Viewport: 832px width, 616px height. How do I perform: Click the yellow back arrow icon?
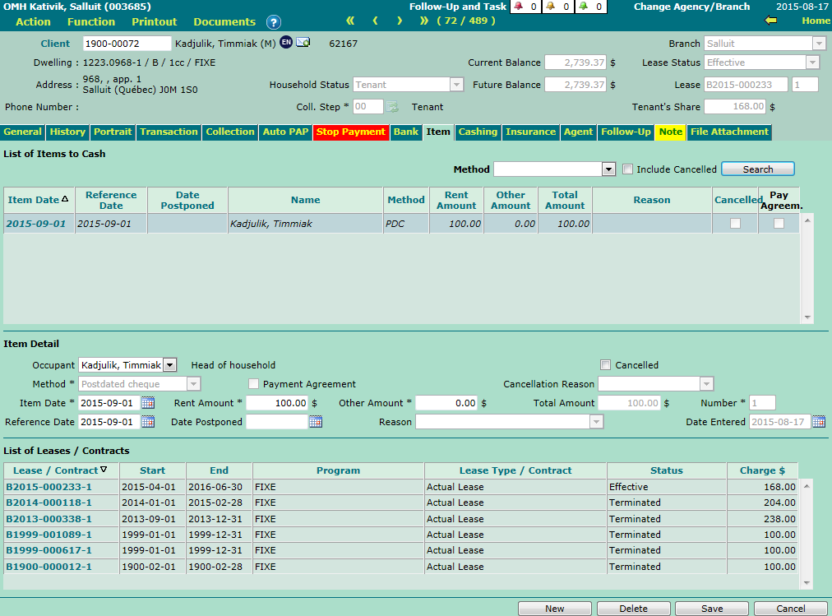pos(771,21)
